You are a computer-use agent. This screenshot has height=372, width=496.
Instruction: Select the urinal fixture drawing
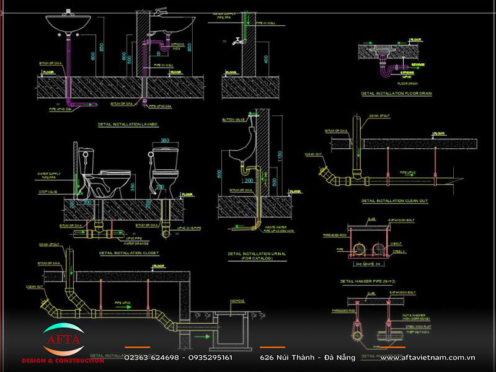point(241,146)
